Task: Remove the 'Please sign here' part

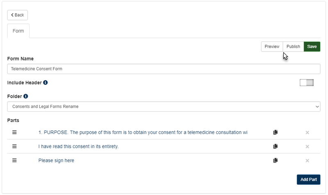Action: [x=307, y=161]
